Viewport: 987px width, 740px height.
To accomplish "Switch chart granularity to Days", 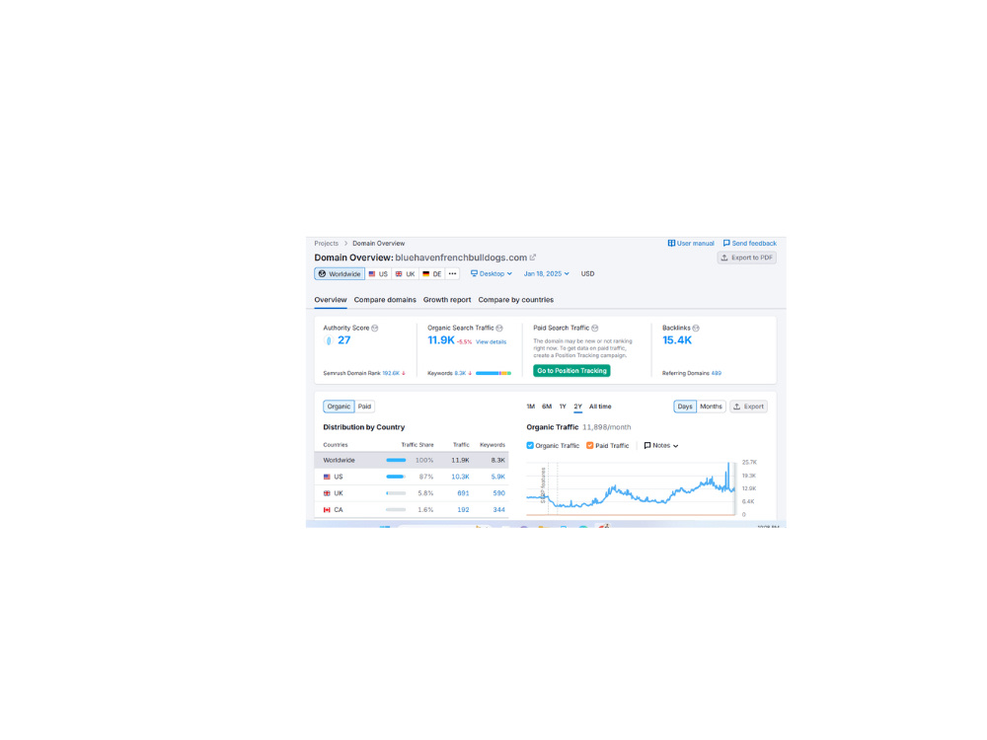I will pyautogui.click(x=685, y=407).
